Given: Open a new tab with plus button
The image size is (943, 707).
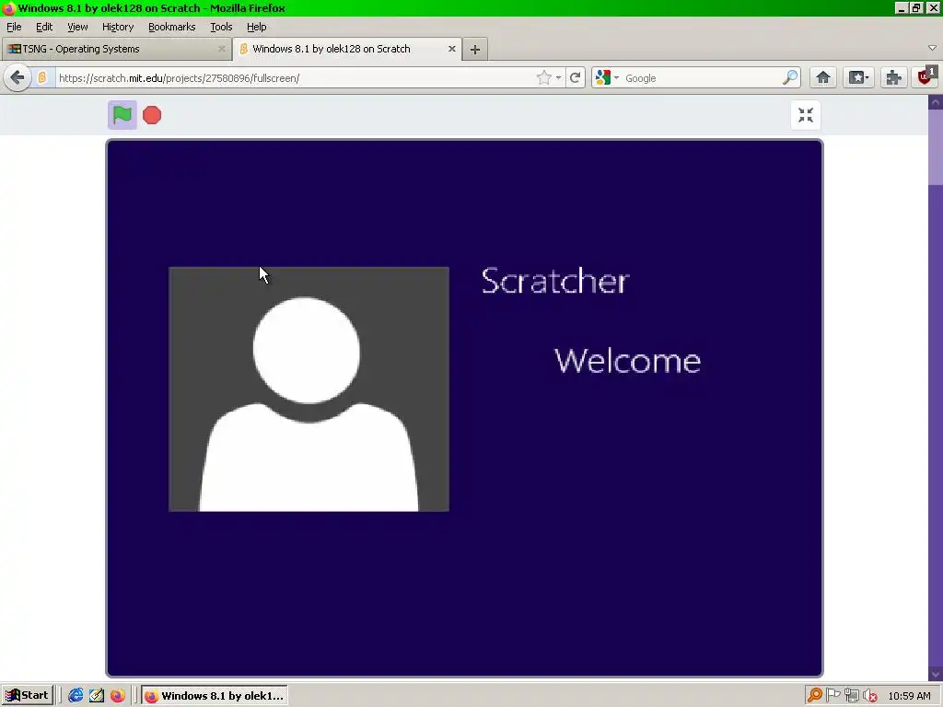Looking at the screenshot, I should [x=475, y=50].
